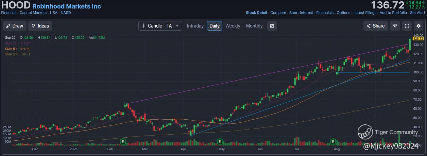Open the Draw tools
The width and height of the screenshot is (427, 156).
tap(15, 26)
